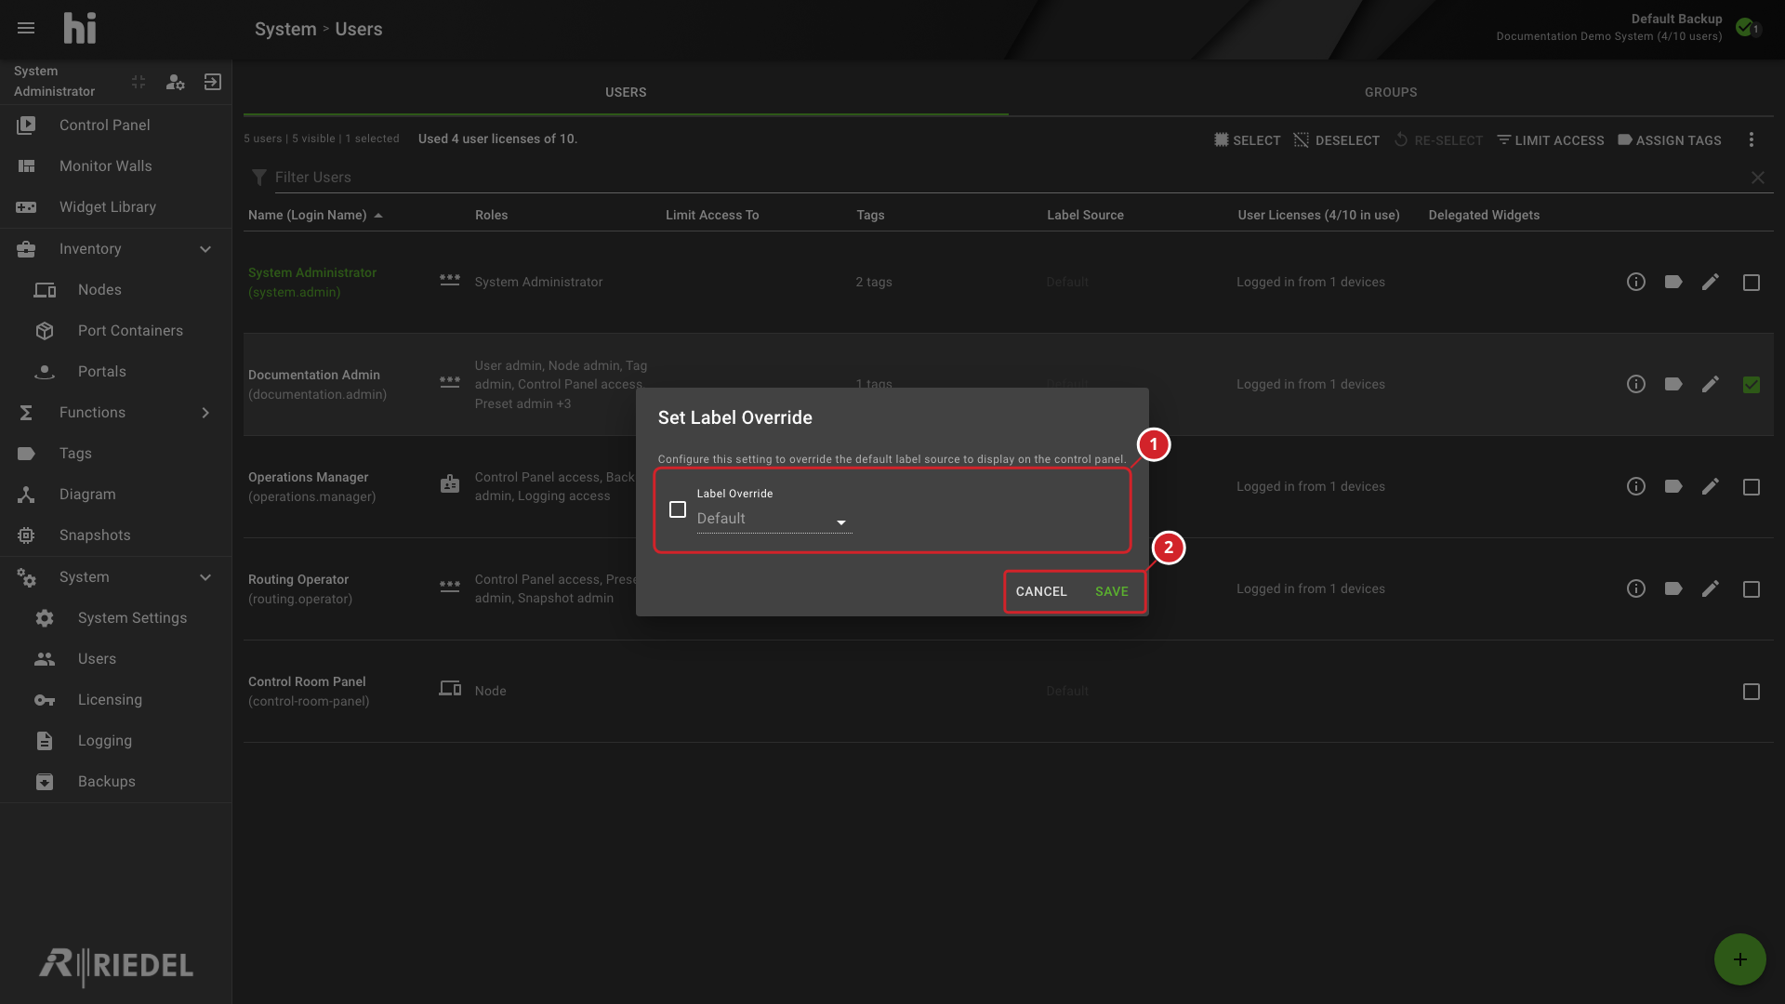Edit Documentation Admin user with pencil icon
This screenshot has height=1004, width=1785.
click(1711, 384)
